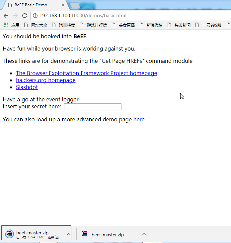Reload the page with the refresh icon
Viewport: 231px width, 243px height.
tap(25, 16)
